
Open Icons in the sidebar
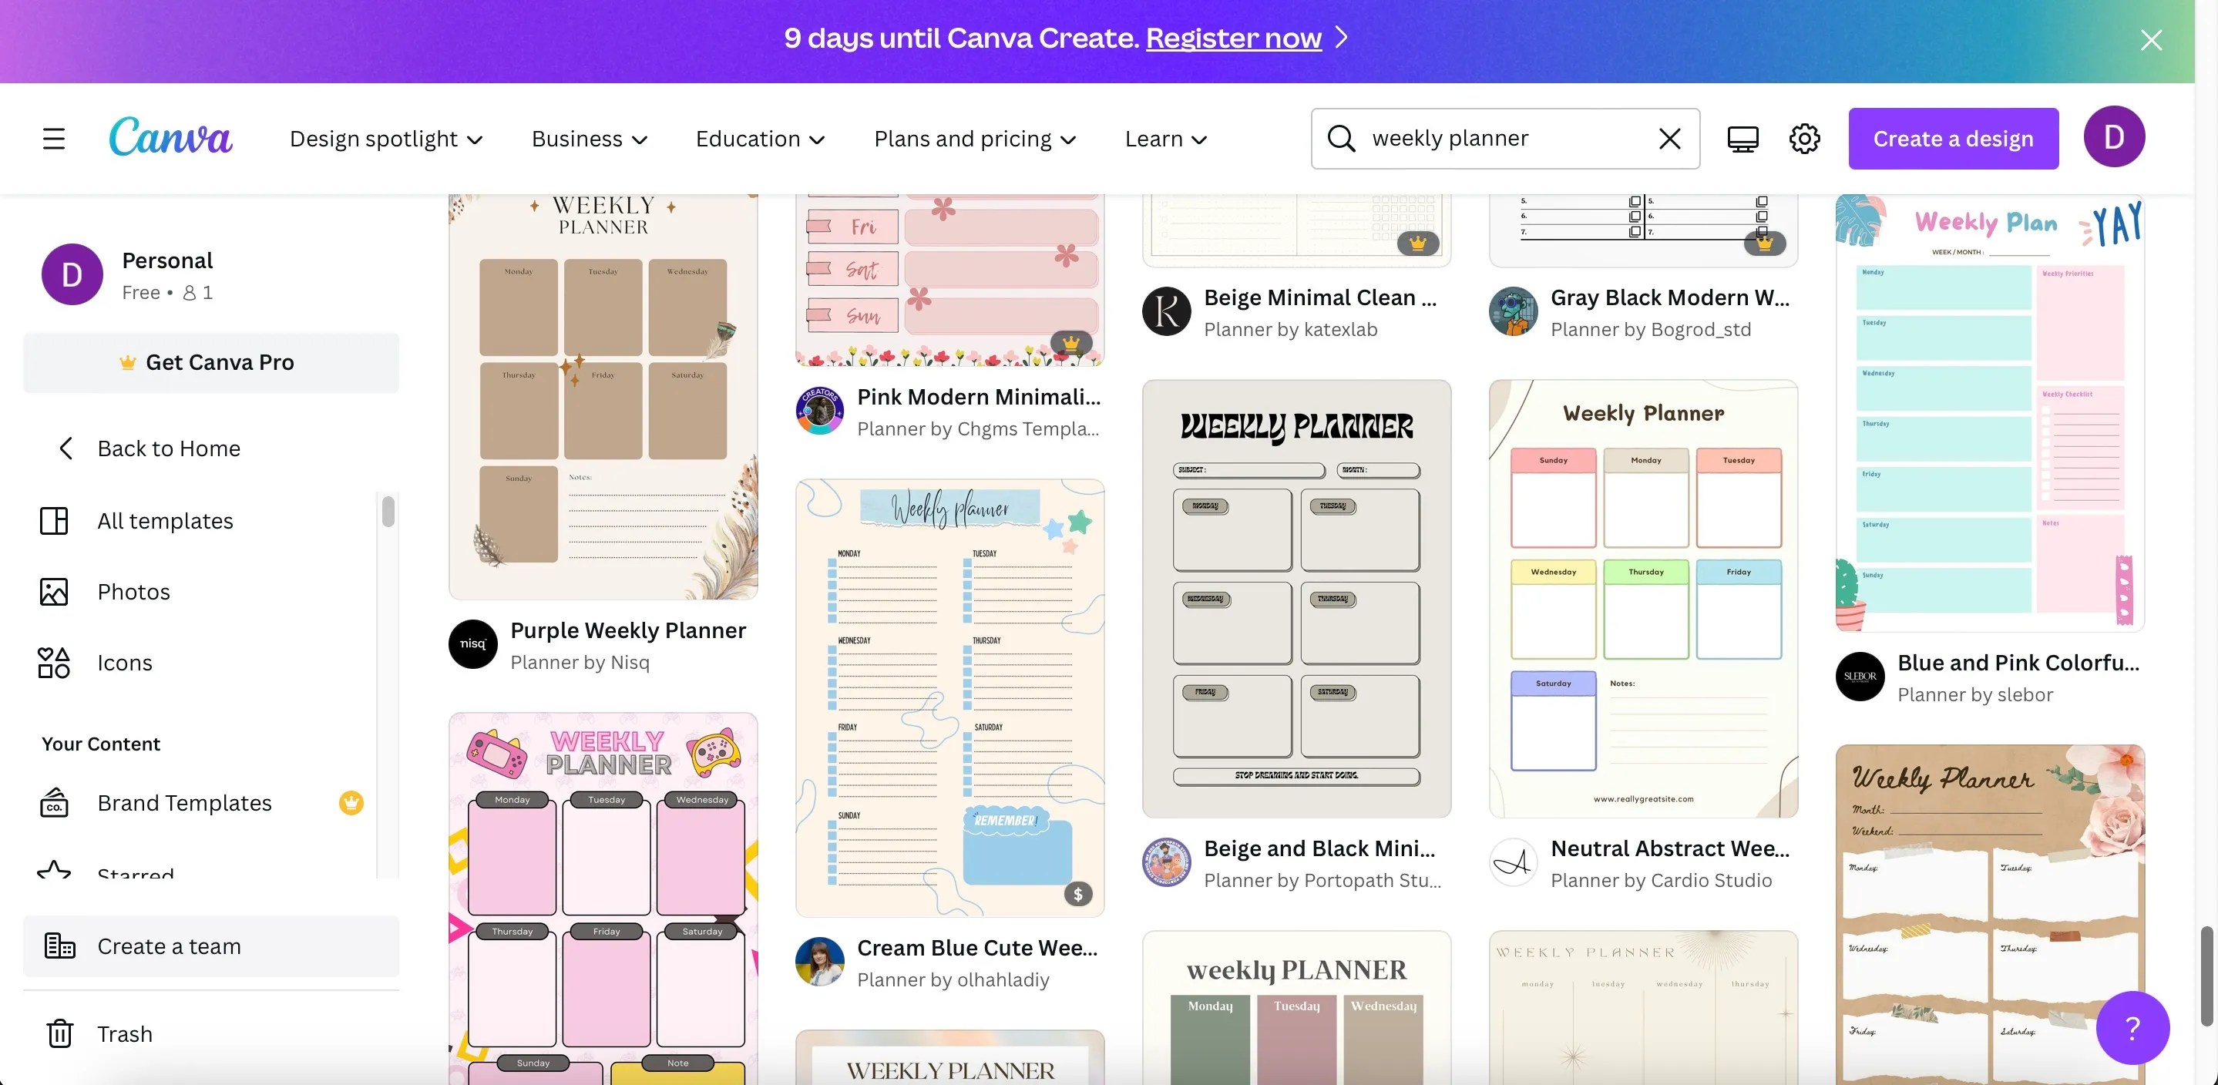click(x=124, y=662)
